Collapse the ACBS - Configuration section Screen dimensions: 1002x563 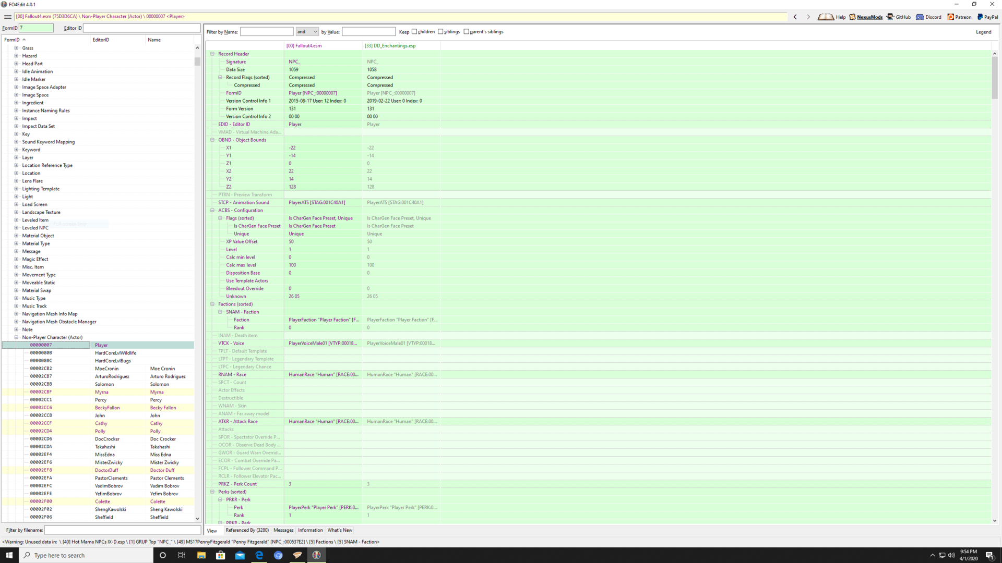212,210
